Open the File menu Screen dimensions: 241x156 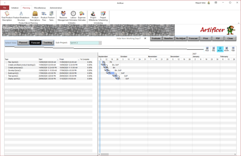[x=5, y=8]
